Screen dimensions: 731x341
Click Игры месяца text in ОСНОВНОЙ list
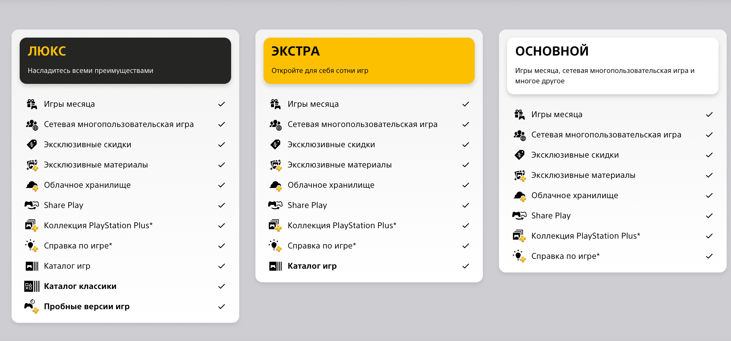point(557,115)
